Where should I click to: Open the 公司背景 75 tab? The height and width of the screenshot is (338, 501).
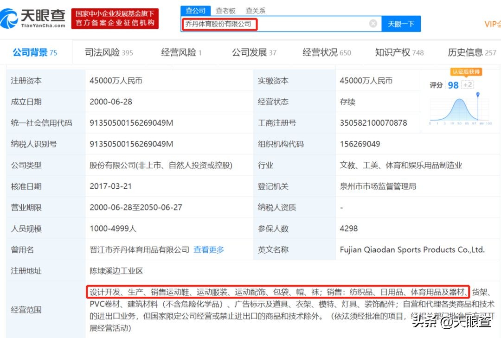coord(35,52)
